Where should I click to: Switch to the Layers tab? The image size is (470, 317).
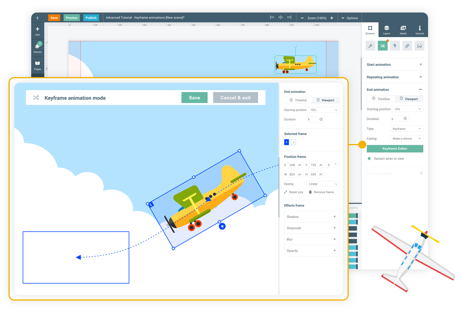(387, 30)
